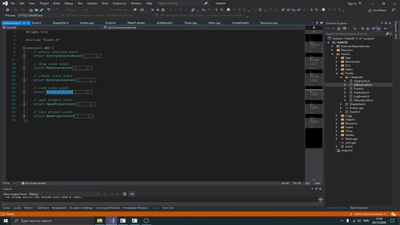
Task: Pin the EditorEvents.h tab
Action: 24,23
